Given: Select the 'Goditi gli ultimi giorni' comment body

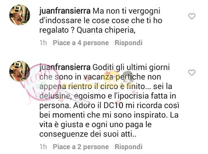Looking at the screenshot, I should tap(109, 101).
